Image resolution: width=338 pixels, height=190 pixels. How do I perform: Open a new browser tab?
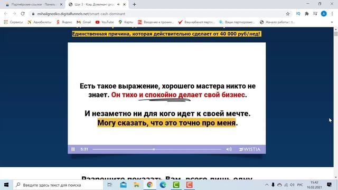click(x=134, y=4)
